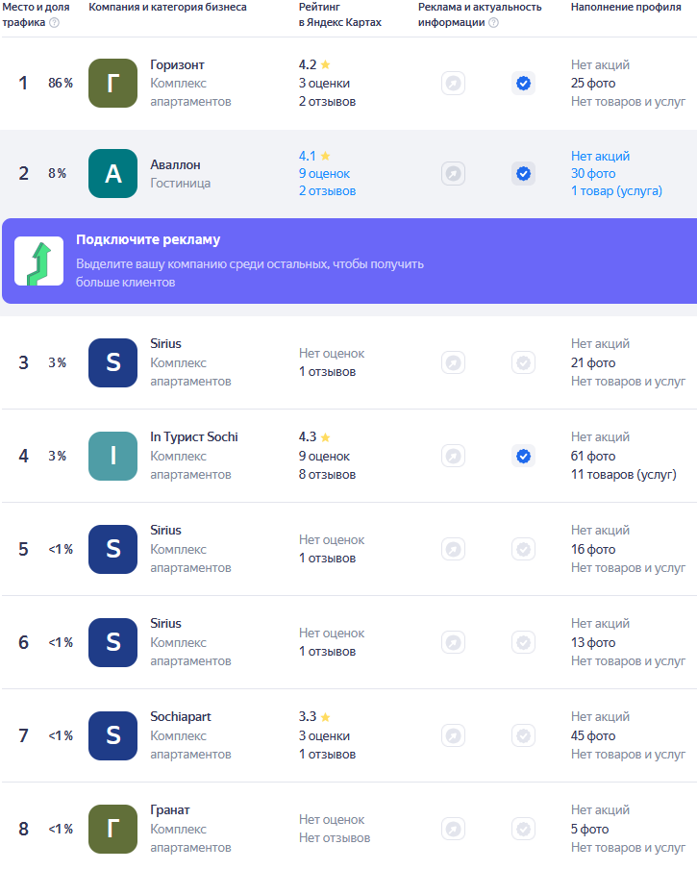
Task: Click the Горизонт company avatar 'Г'
Action: 112,84
